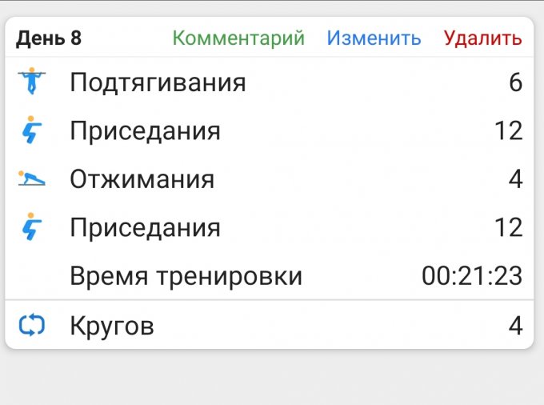Viewport: 544px width, 405px height.
Task: Click the circuits loop icon beside Кругов
Action: pos(32,326)
